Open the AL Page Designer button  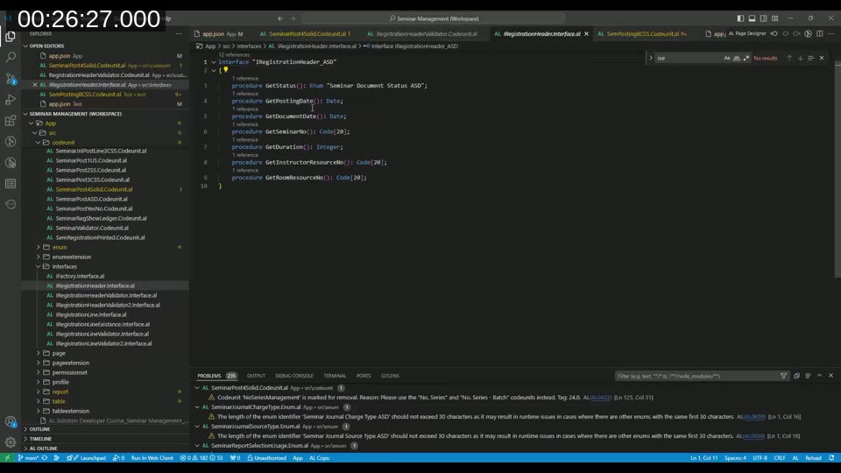(747, 33)
